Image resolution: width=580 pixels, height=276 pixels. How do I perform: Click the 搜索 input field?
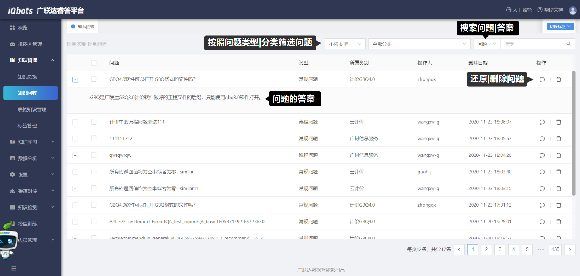(x=532, y=44)
